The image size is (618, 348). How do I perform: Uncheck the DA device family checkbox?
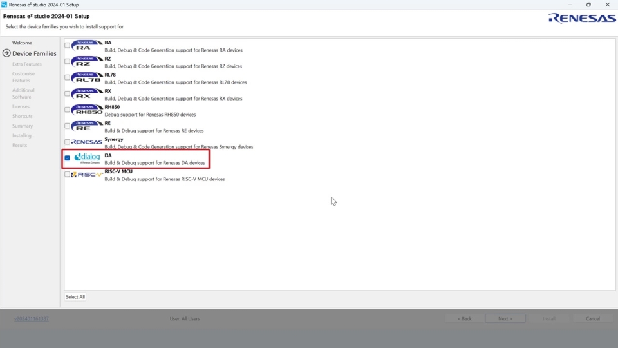67,158
